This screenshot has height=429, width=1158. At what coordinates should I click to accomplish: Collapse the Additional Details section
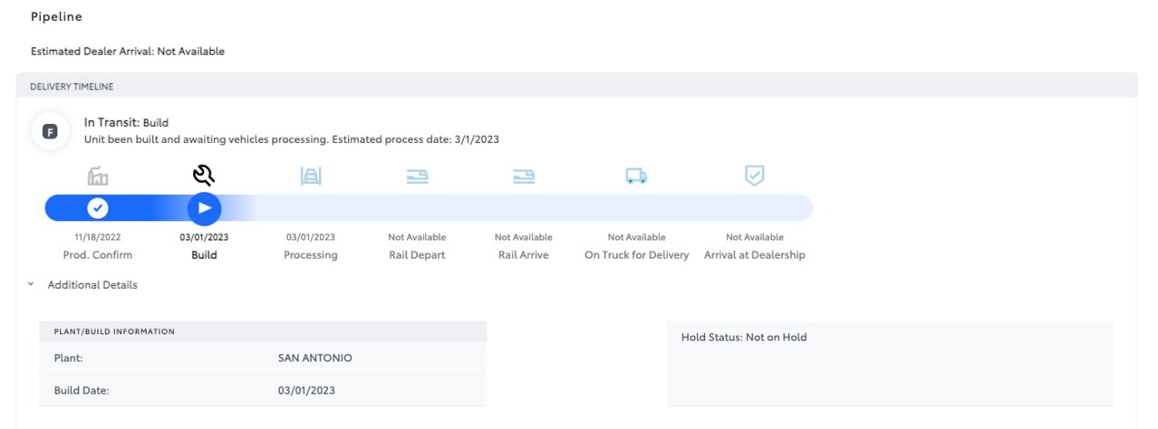30,284
